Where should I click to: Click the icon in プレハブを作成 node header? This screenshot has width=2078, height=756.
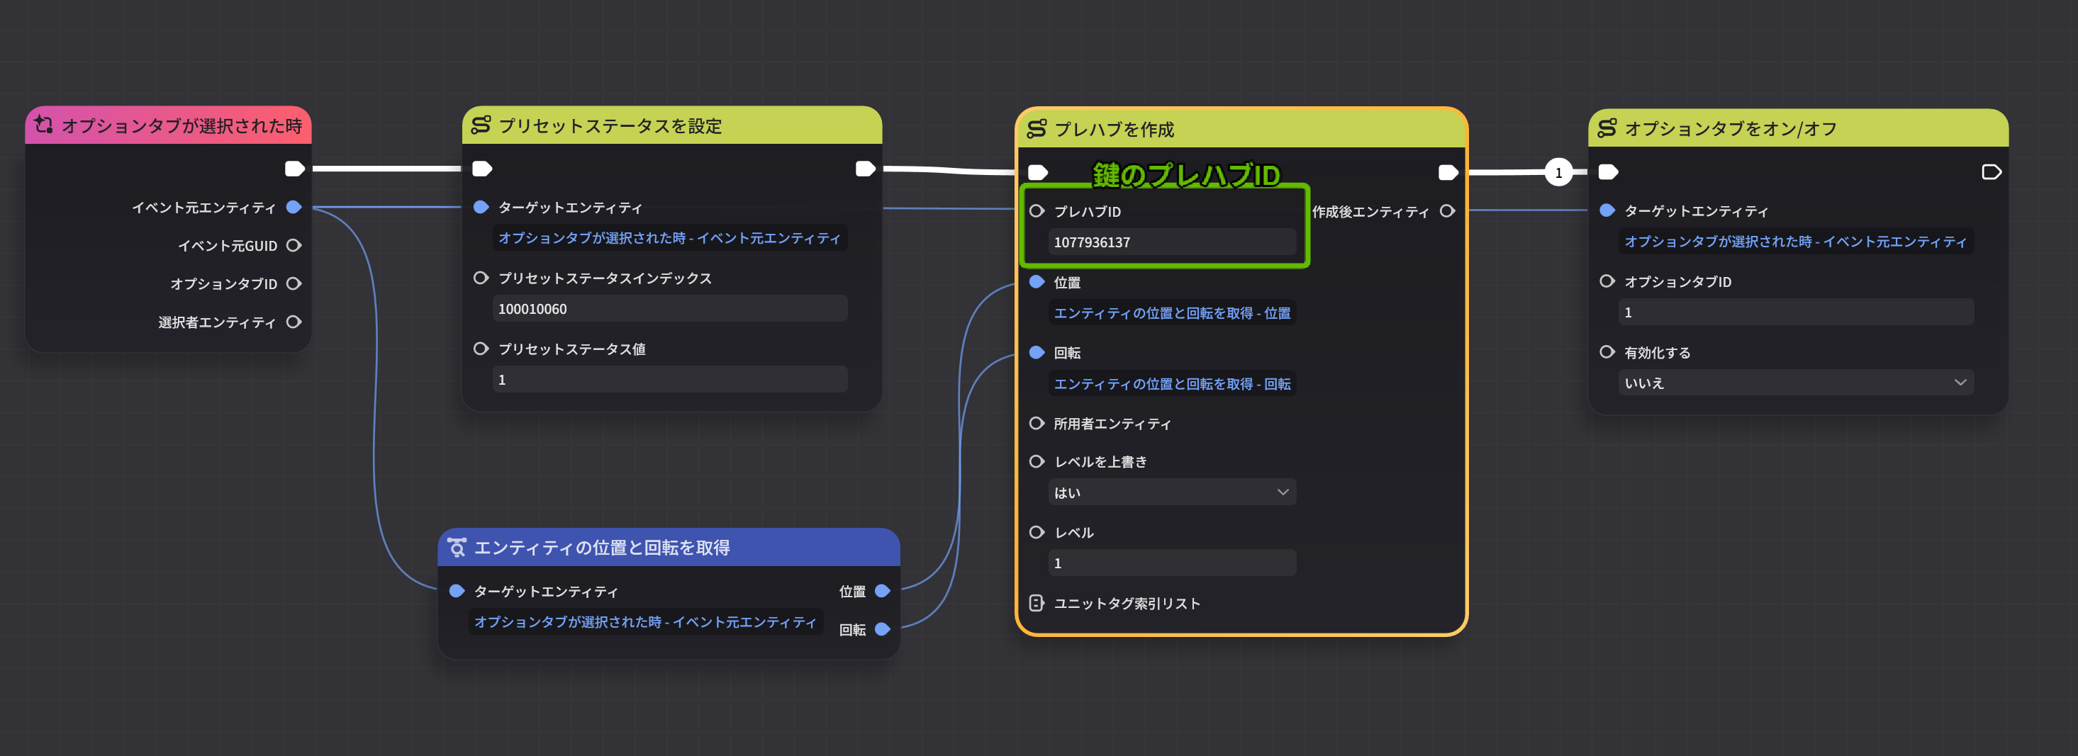pos(1037,129)
